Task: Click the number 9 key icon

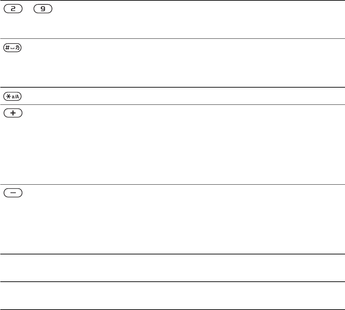Action: coord(43,9)
